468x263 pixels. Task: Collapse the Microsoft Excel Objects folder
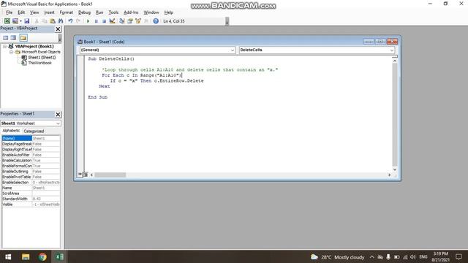tap(11, 52)
